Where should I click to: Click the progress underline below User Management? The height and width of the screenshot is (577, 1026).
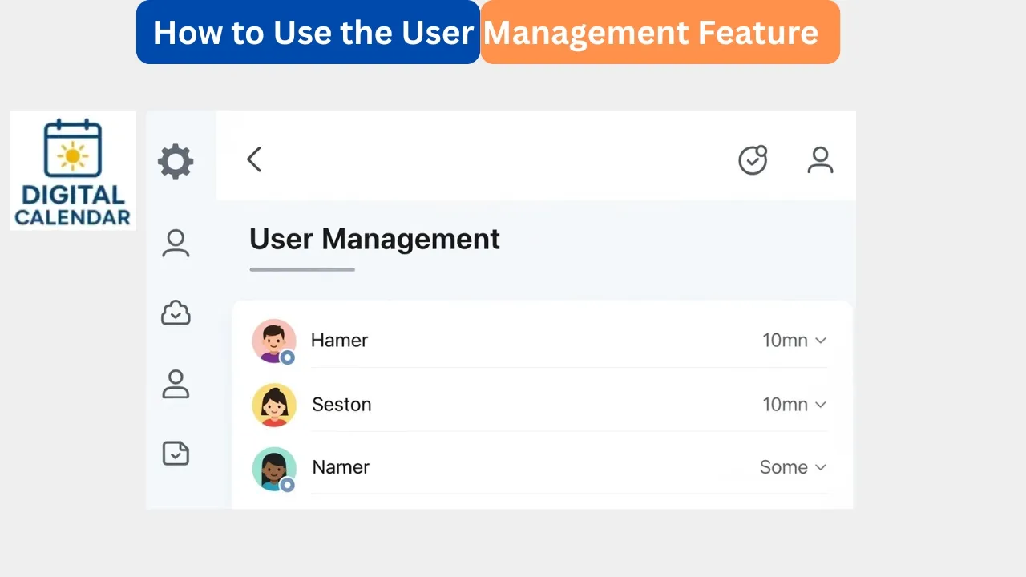302,270
